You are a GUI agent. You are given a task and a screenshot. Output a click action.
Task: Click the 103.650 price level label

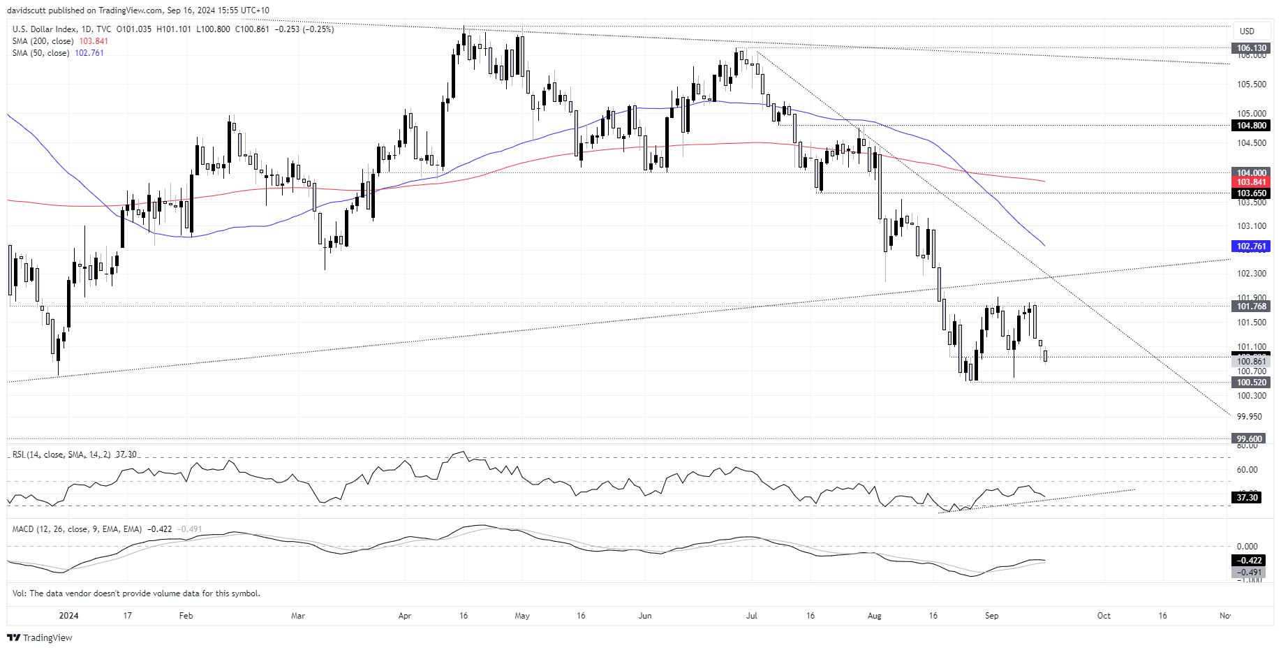tap(1251, 193)
